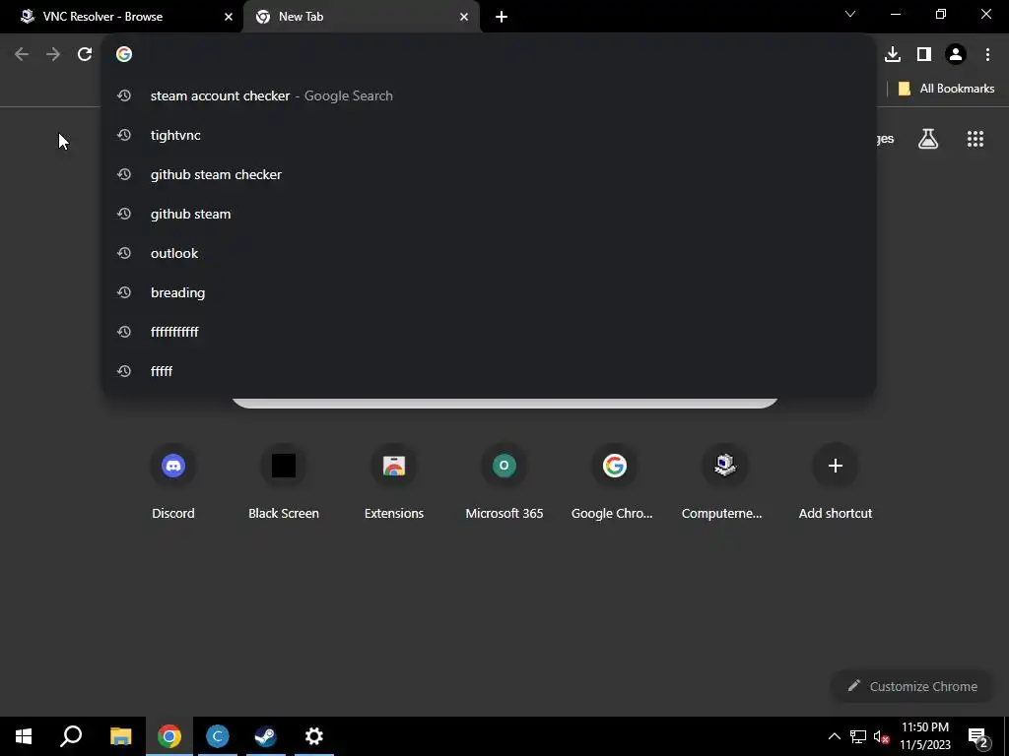Close the VNC Resolver tab
The width and height of the screenshot is (1009, 756).
tap(229, 17)
